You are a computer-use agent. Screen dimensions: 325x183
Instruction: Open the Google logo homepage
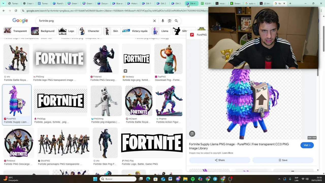tap(20, 21)
